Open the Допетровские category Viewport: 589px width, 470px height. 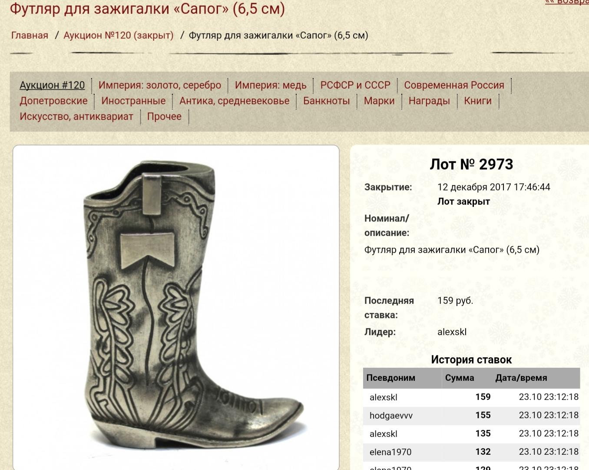point(53,101)
